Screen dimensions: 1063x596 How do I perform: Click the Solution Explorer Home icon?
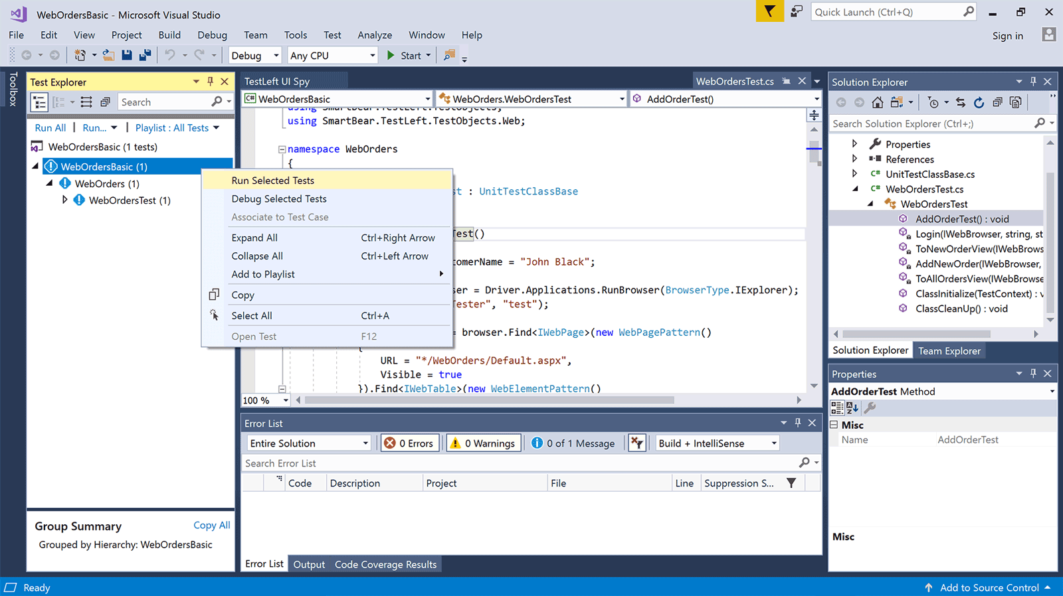click(x=878, y=102)
